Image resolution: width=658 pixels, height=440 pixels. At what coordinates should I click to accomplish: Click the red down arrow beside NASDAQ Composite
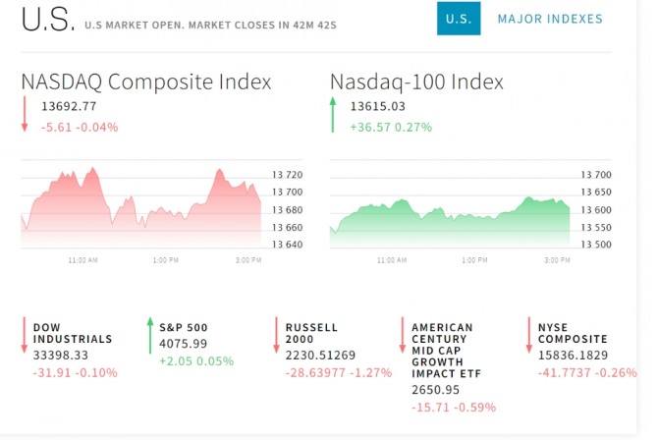[x=26, y=115]
